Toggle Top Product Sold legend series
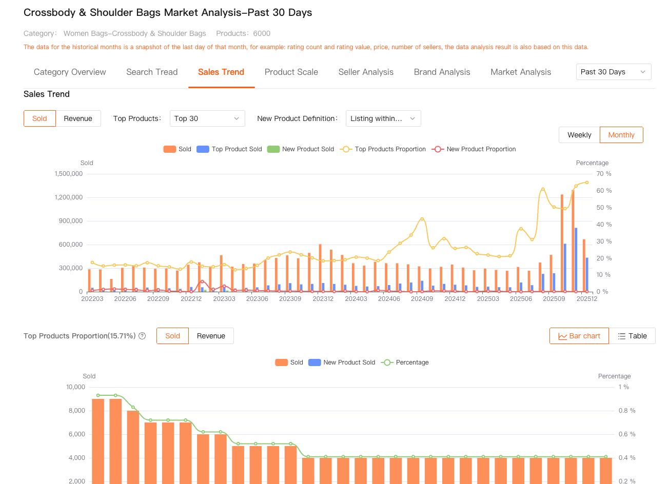Viewport: 668px width, 484px height. [203, 149]
